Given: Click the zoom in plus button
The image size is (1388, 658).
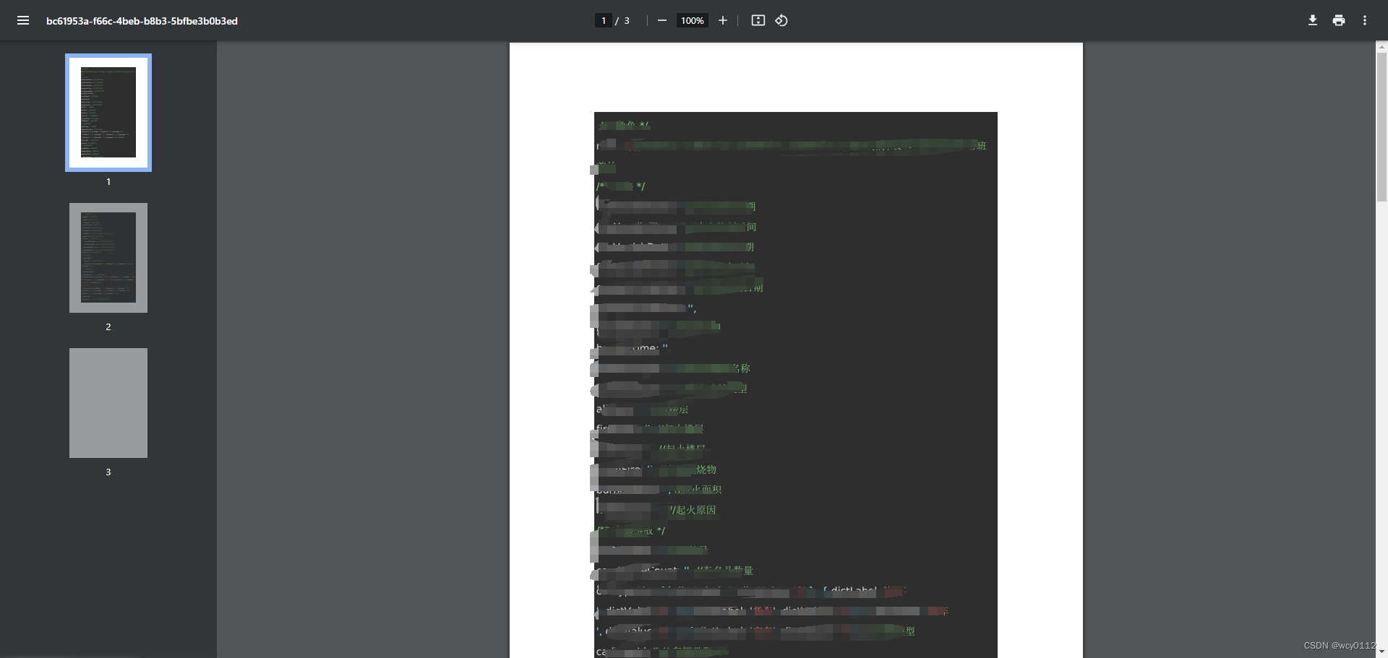Looking at the screenshot, I should pos(722,20).
